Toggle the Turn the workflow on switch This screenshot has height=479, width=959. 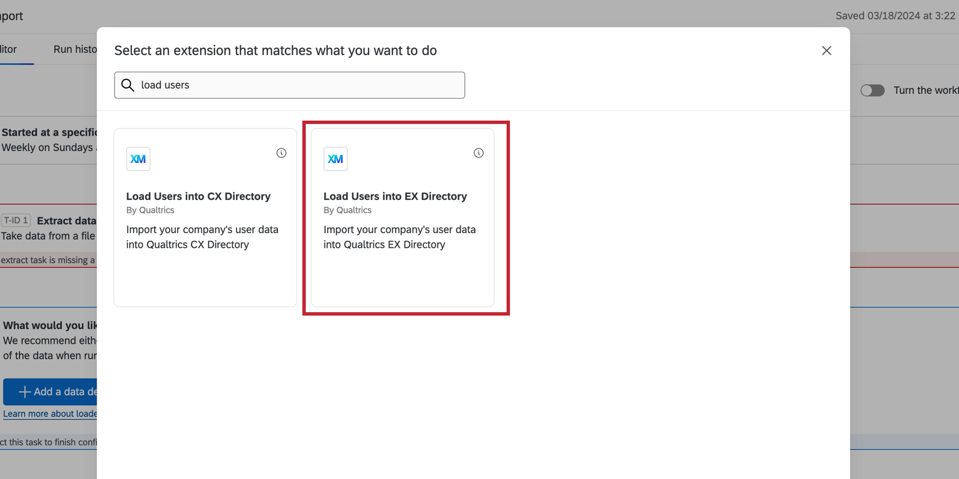point(872,90)
